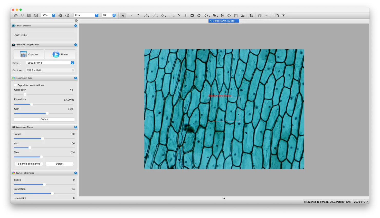The height and width of the screenshot is (218, 380).
Task: Click the info icon in the toolbar
Action: click(x=67, y=15)
